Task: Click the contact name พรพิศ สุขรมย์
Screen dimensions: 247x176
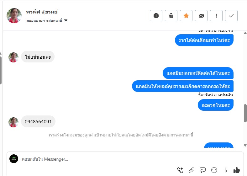Action: (x=42, y=12)
